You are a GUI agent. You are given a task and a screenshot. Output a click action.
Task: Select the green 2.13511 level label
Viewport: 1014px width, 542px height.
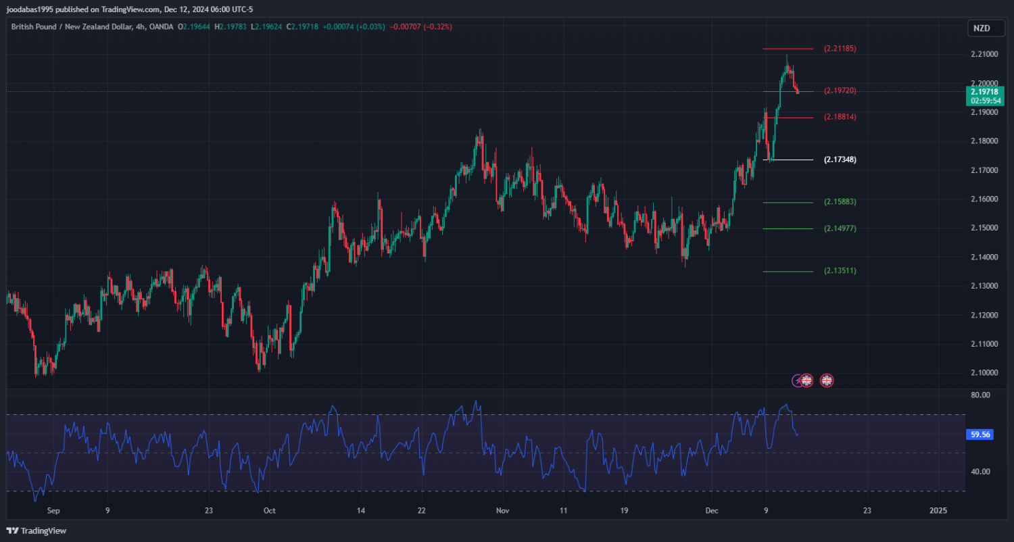[840, 271]
